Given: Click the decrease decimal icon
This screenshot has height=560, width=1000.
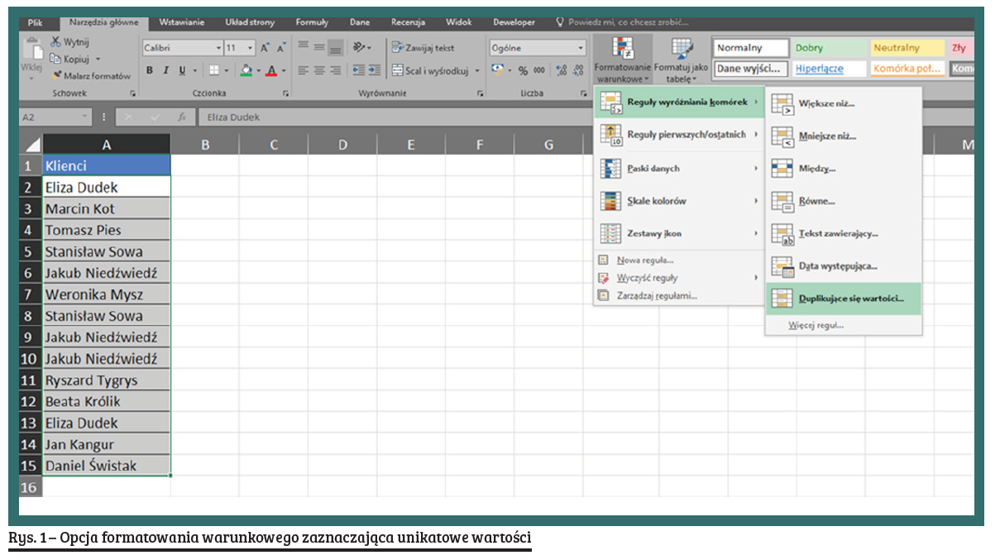Looking at the screenshot, I should [577, 71].
